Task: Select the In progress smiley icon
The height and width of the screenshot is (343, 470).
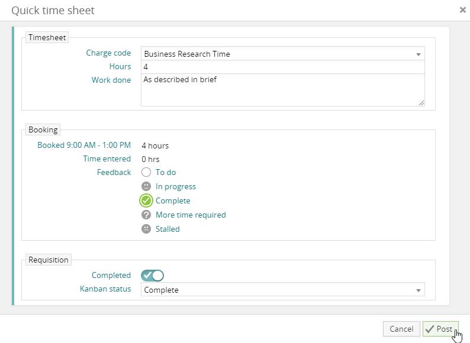Action: pyautogui.click(x=146, y=186)
